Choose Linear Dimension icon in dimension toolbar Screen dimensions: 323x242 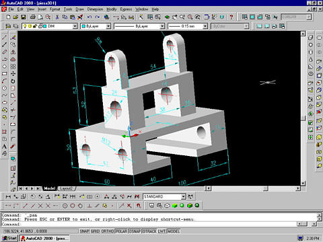click(8, 196)
